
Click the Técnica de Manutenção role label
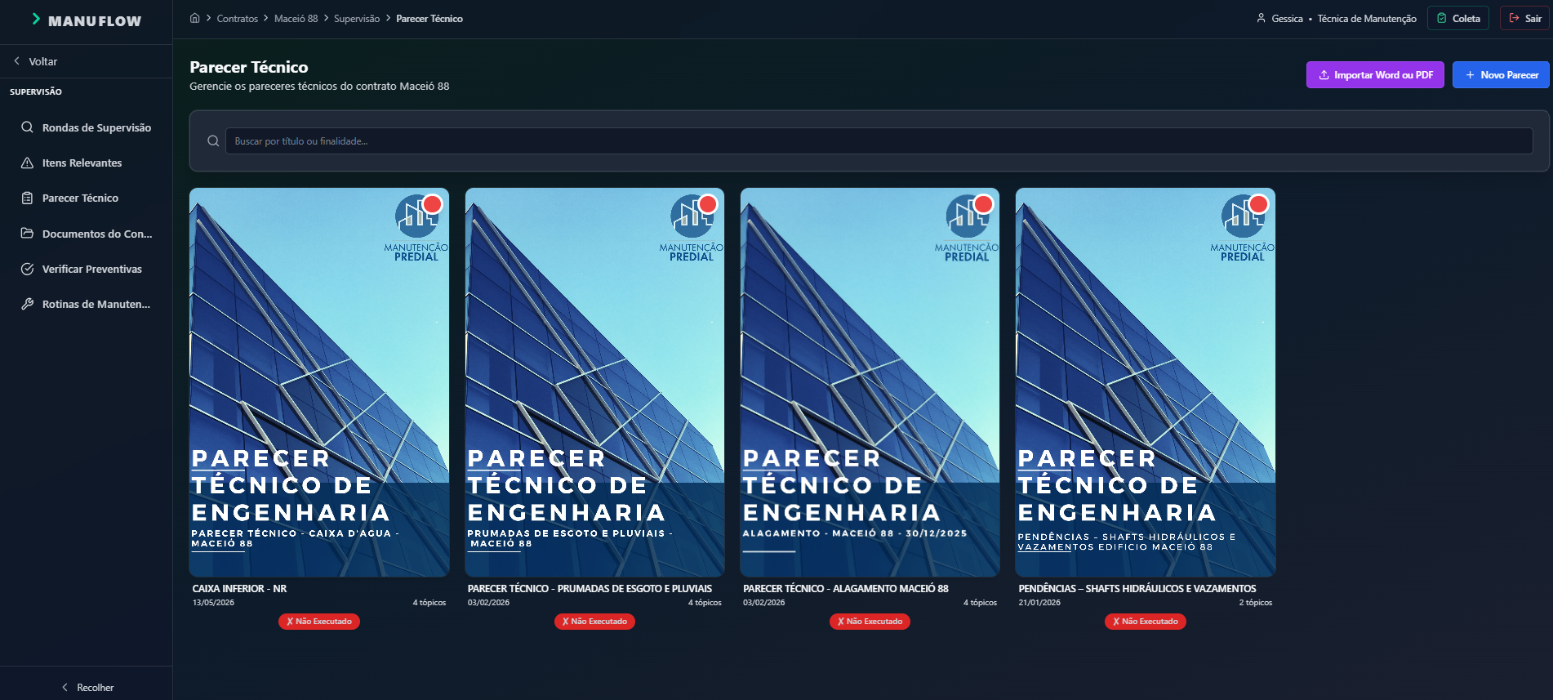[x=1367, y=18]
